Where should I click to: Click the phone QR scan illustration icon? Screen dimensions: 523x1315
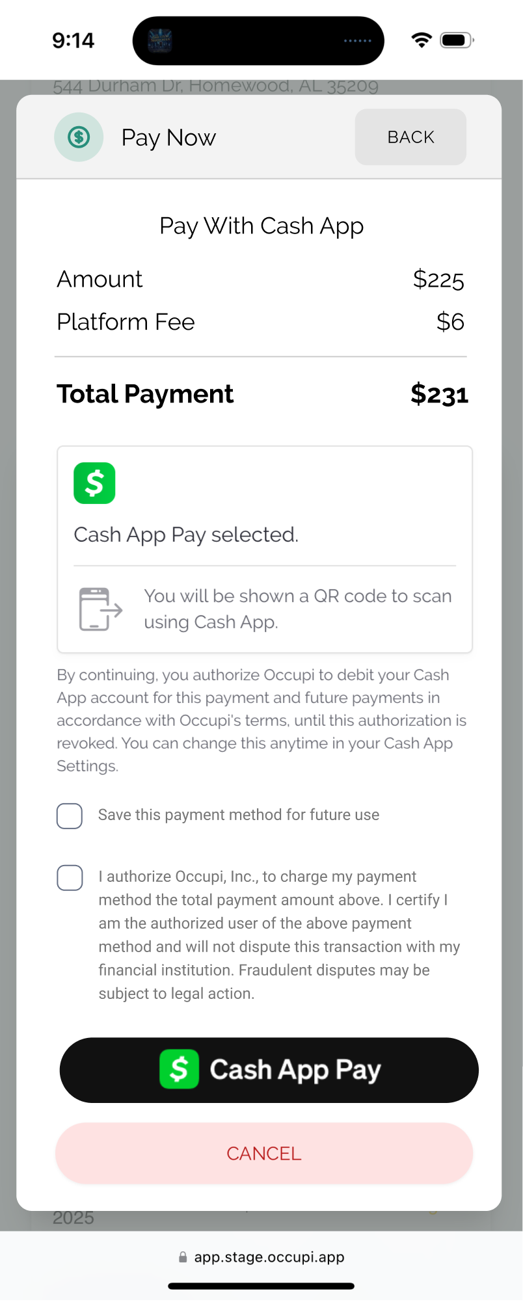click(101, 609)
